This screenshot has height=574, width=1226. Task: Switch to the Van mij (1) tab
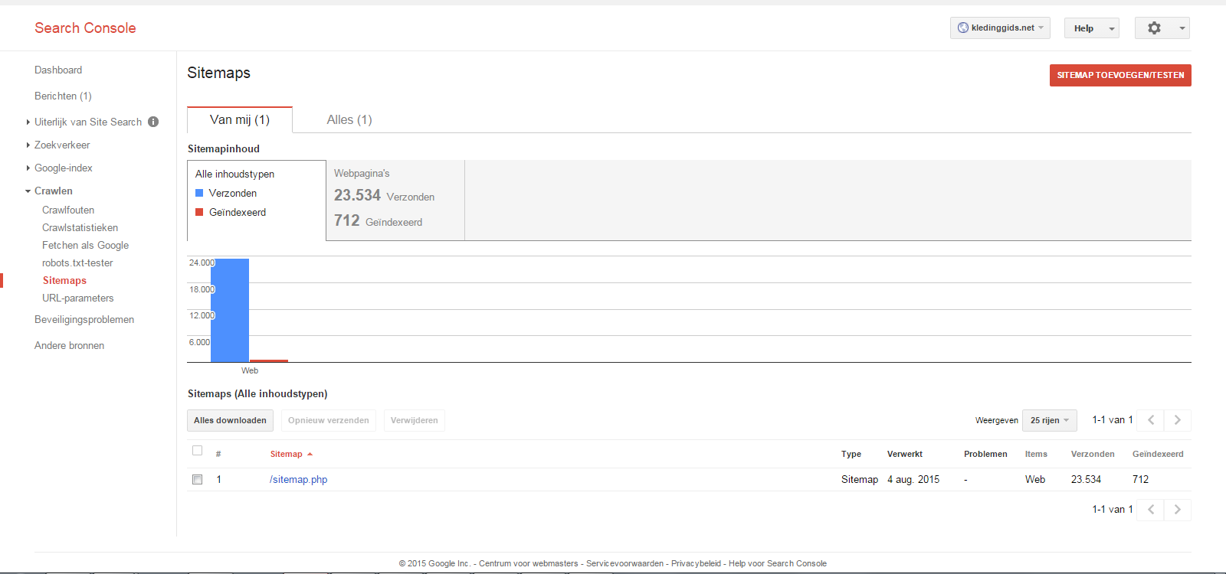(x=240, y=120)
